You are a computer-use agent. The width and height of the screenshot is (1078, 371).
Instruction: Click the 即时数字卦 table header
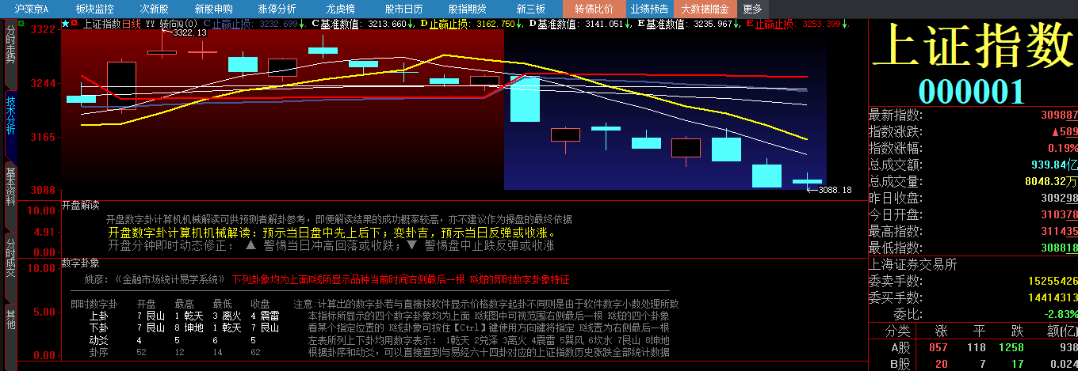[x=94, y=304]
